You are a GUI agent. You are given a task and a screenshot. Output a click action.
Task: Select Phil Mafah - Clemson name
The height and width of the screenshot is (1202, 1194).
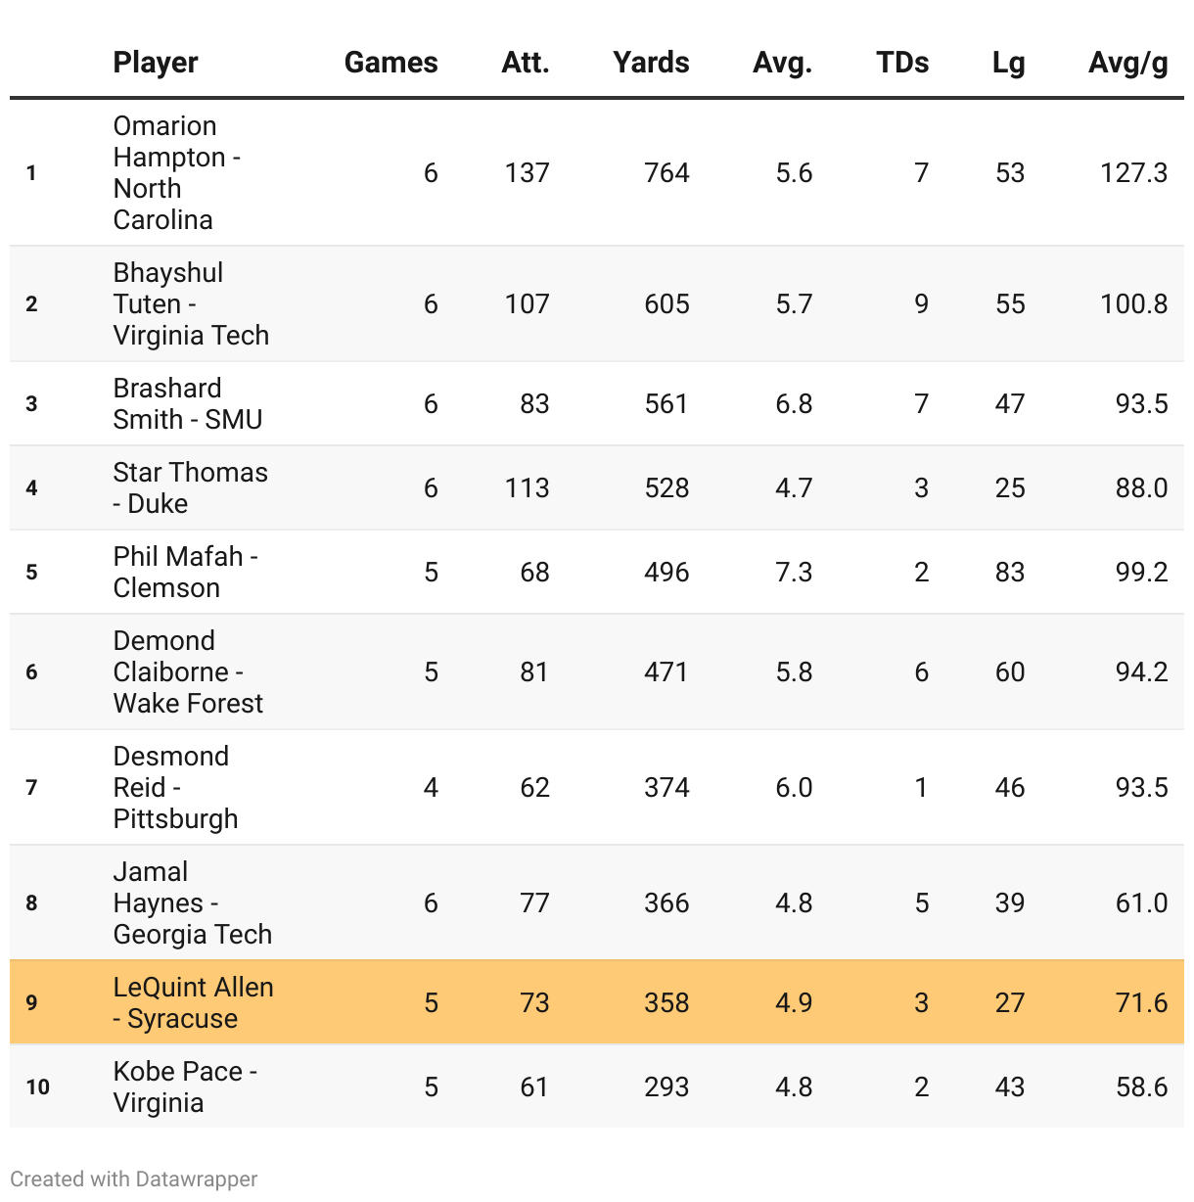pos(185,572)
